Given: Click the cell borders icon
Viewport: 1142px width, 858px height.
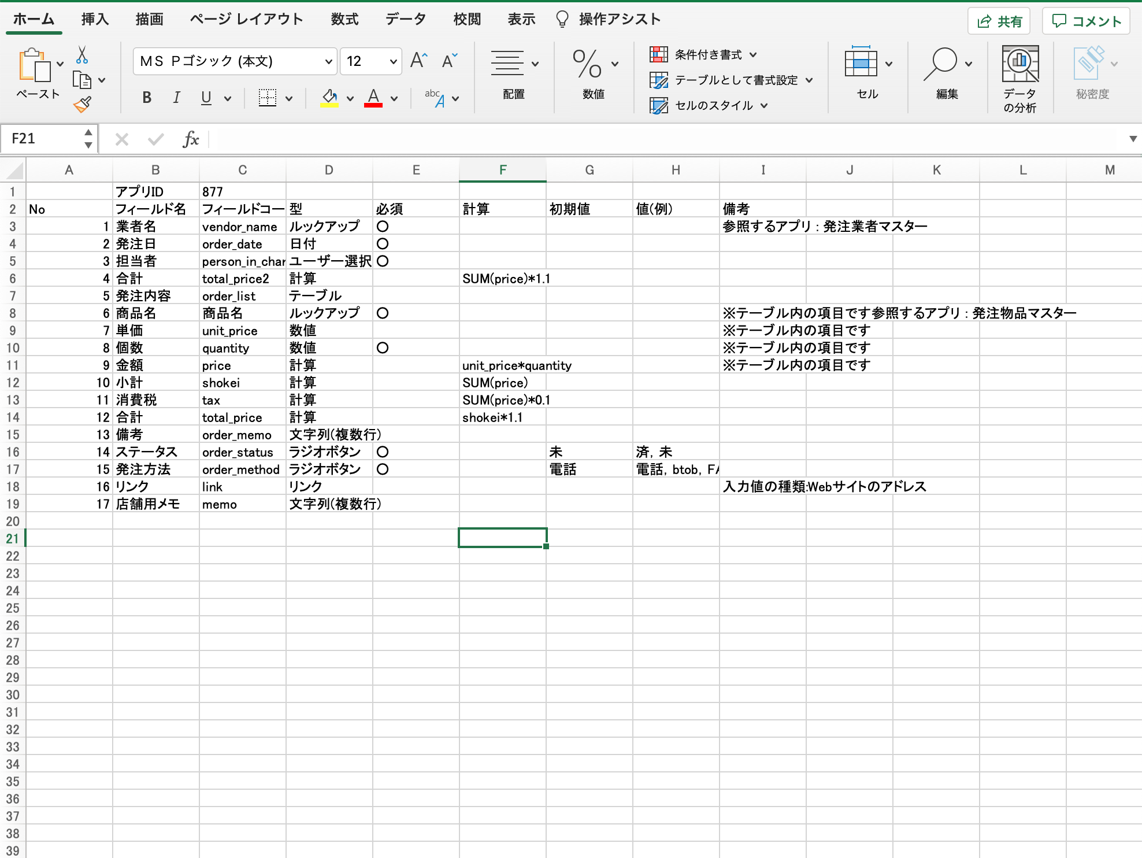Looking at the screenshot, I should pos(267,98).
